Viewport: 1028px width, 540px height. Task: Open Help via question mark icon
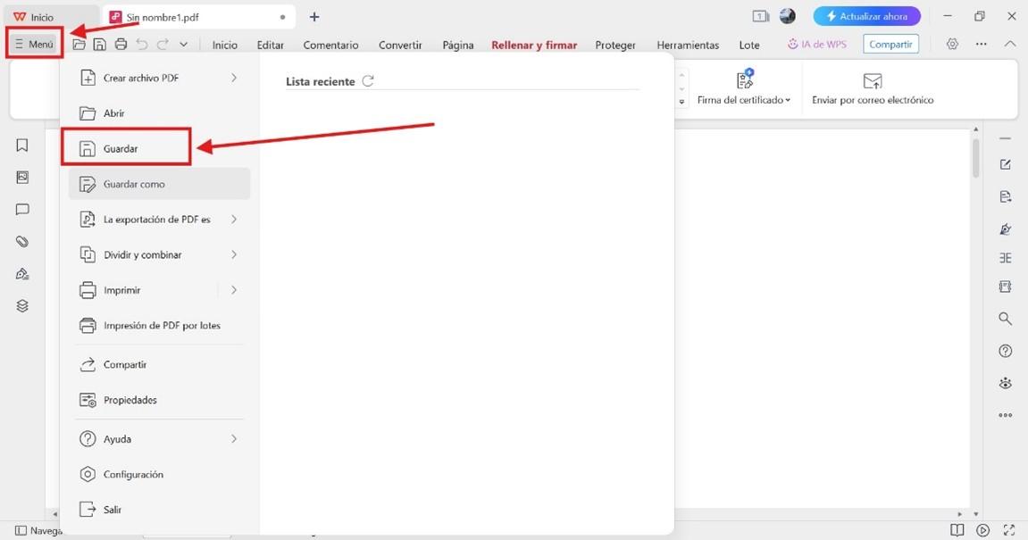pyautogui.click(x=1005, y=350)
